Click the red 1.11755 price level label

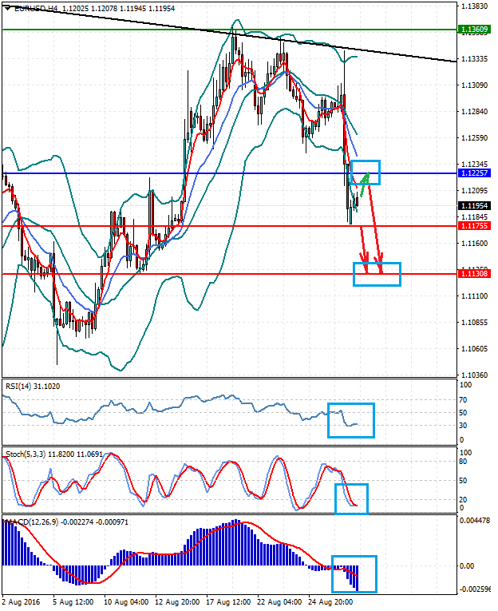(x=475, y=226)
